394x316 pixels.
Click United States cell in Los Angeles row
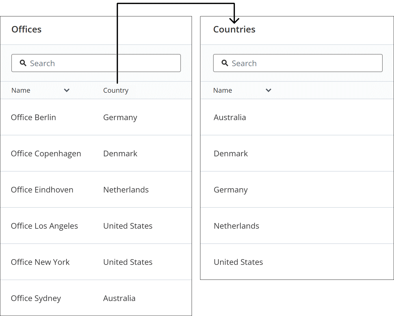pyautogui.click(x=128, y=226)
